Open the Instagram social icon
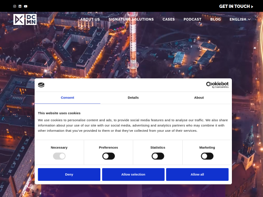This screenshot has height=197, width=263. tap(14, 7)
